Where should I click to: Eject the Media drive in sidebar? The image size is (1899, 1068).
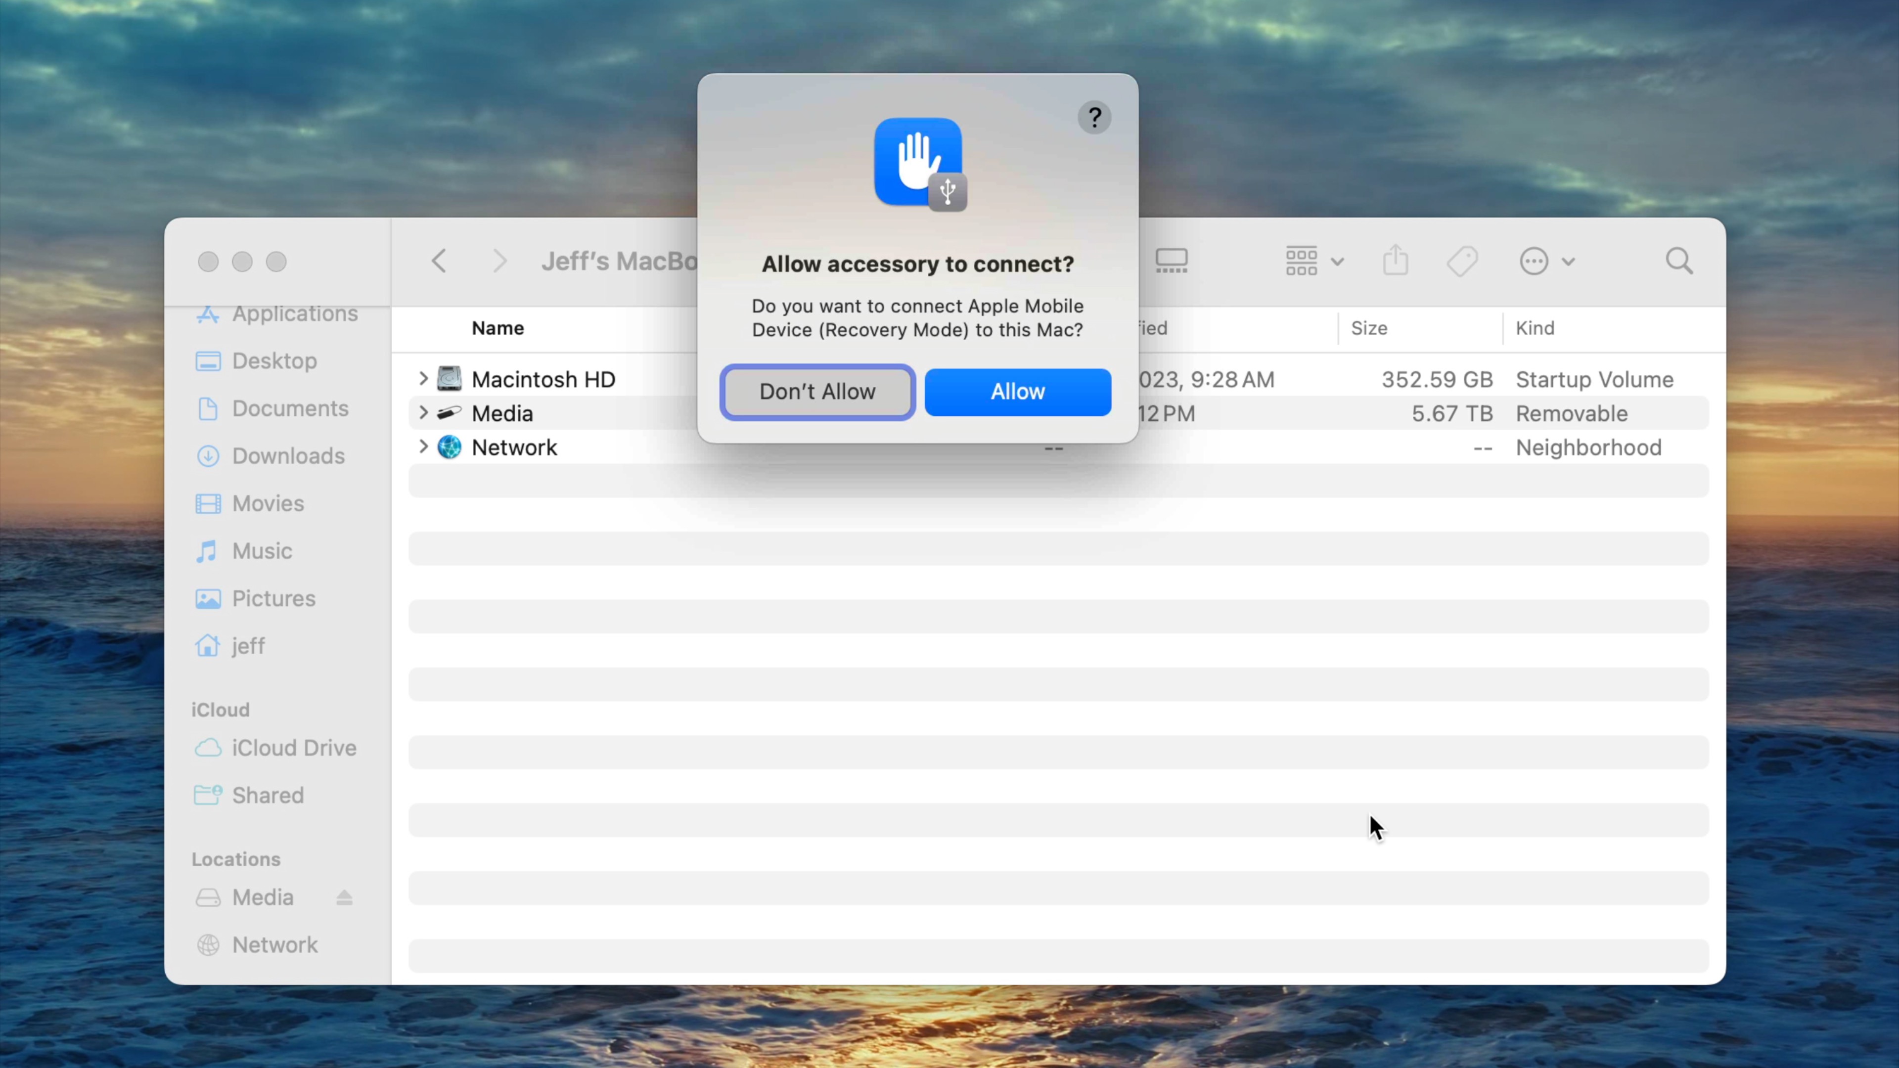pyautogui.click(x=344, y=897)
